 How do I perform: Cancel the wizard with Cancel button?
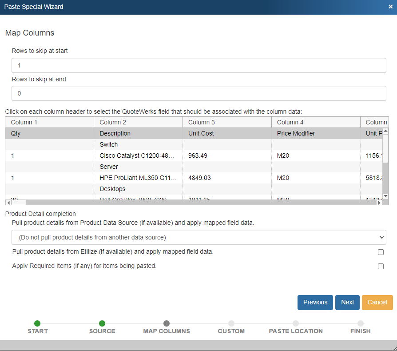click(x=377, y=302)
